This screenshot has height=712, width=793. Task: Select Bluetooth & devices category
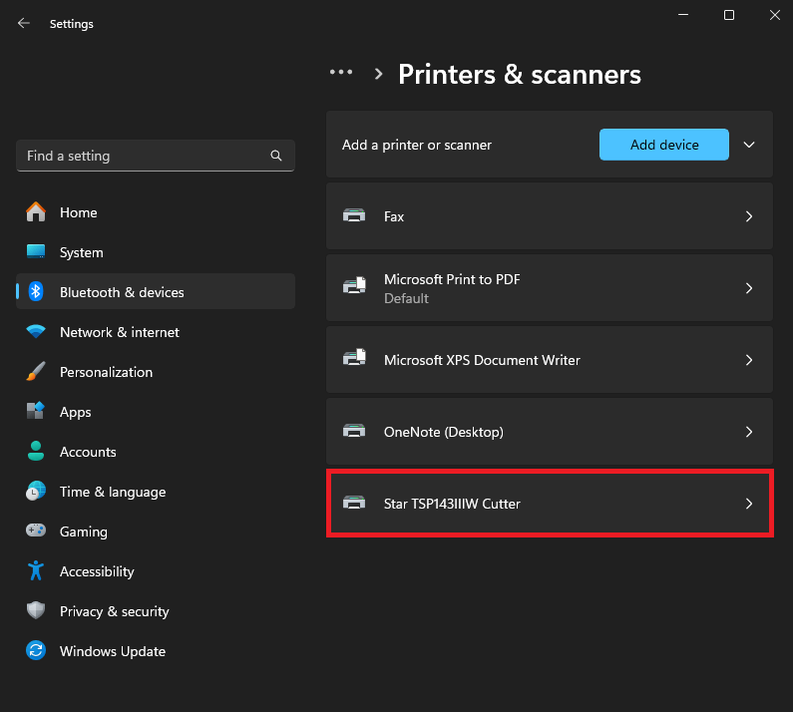(156, 292)
